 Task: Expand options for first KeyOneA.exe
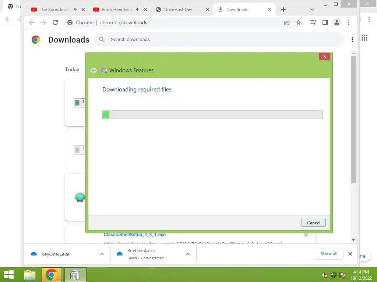[x=102, y=254]
